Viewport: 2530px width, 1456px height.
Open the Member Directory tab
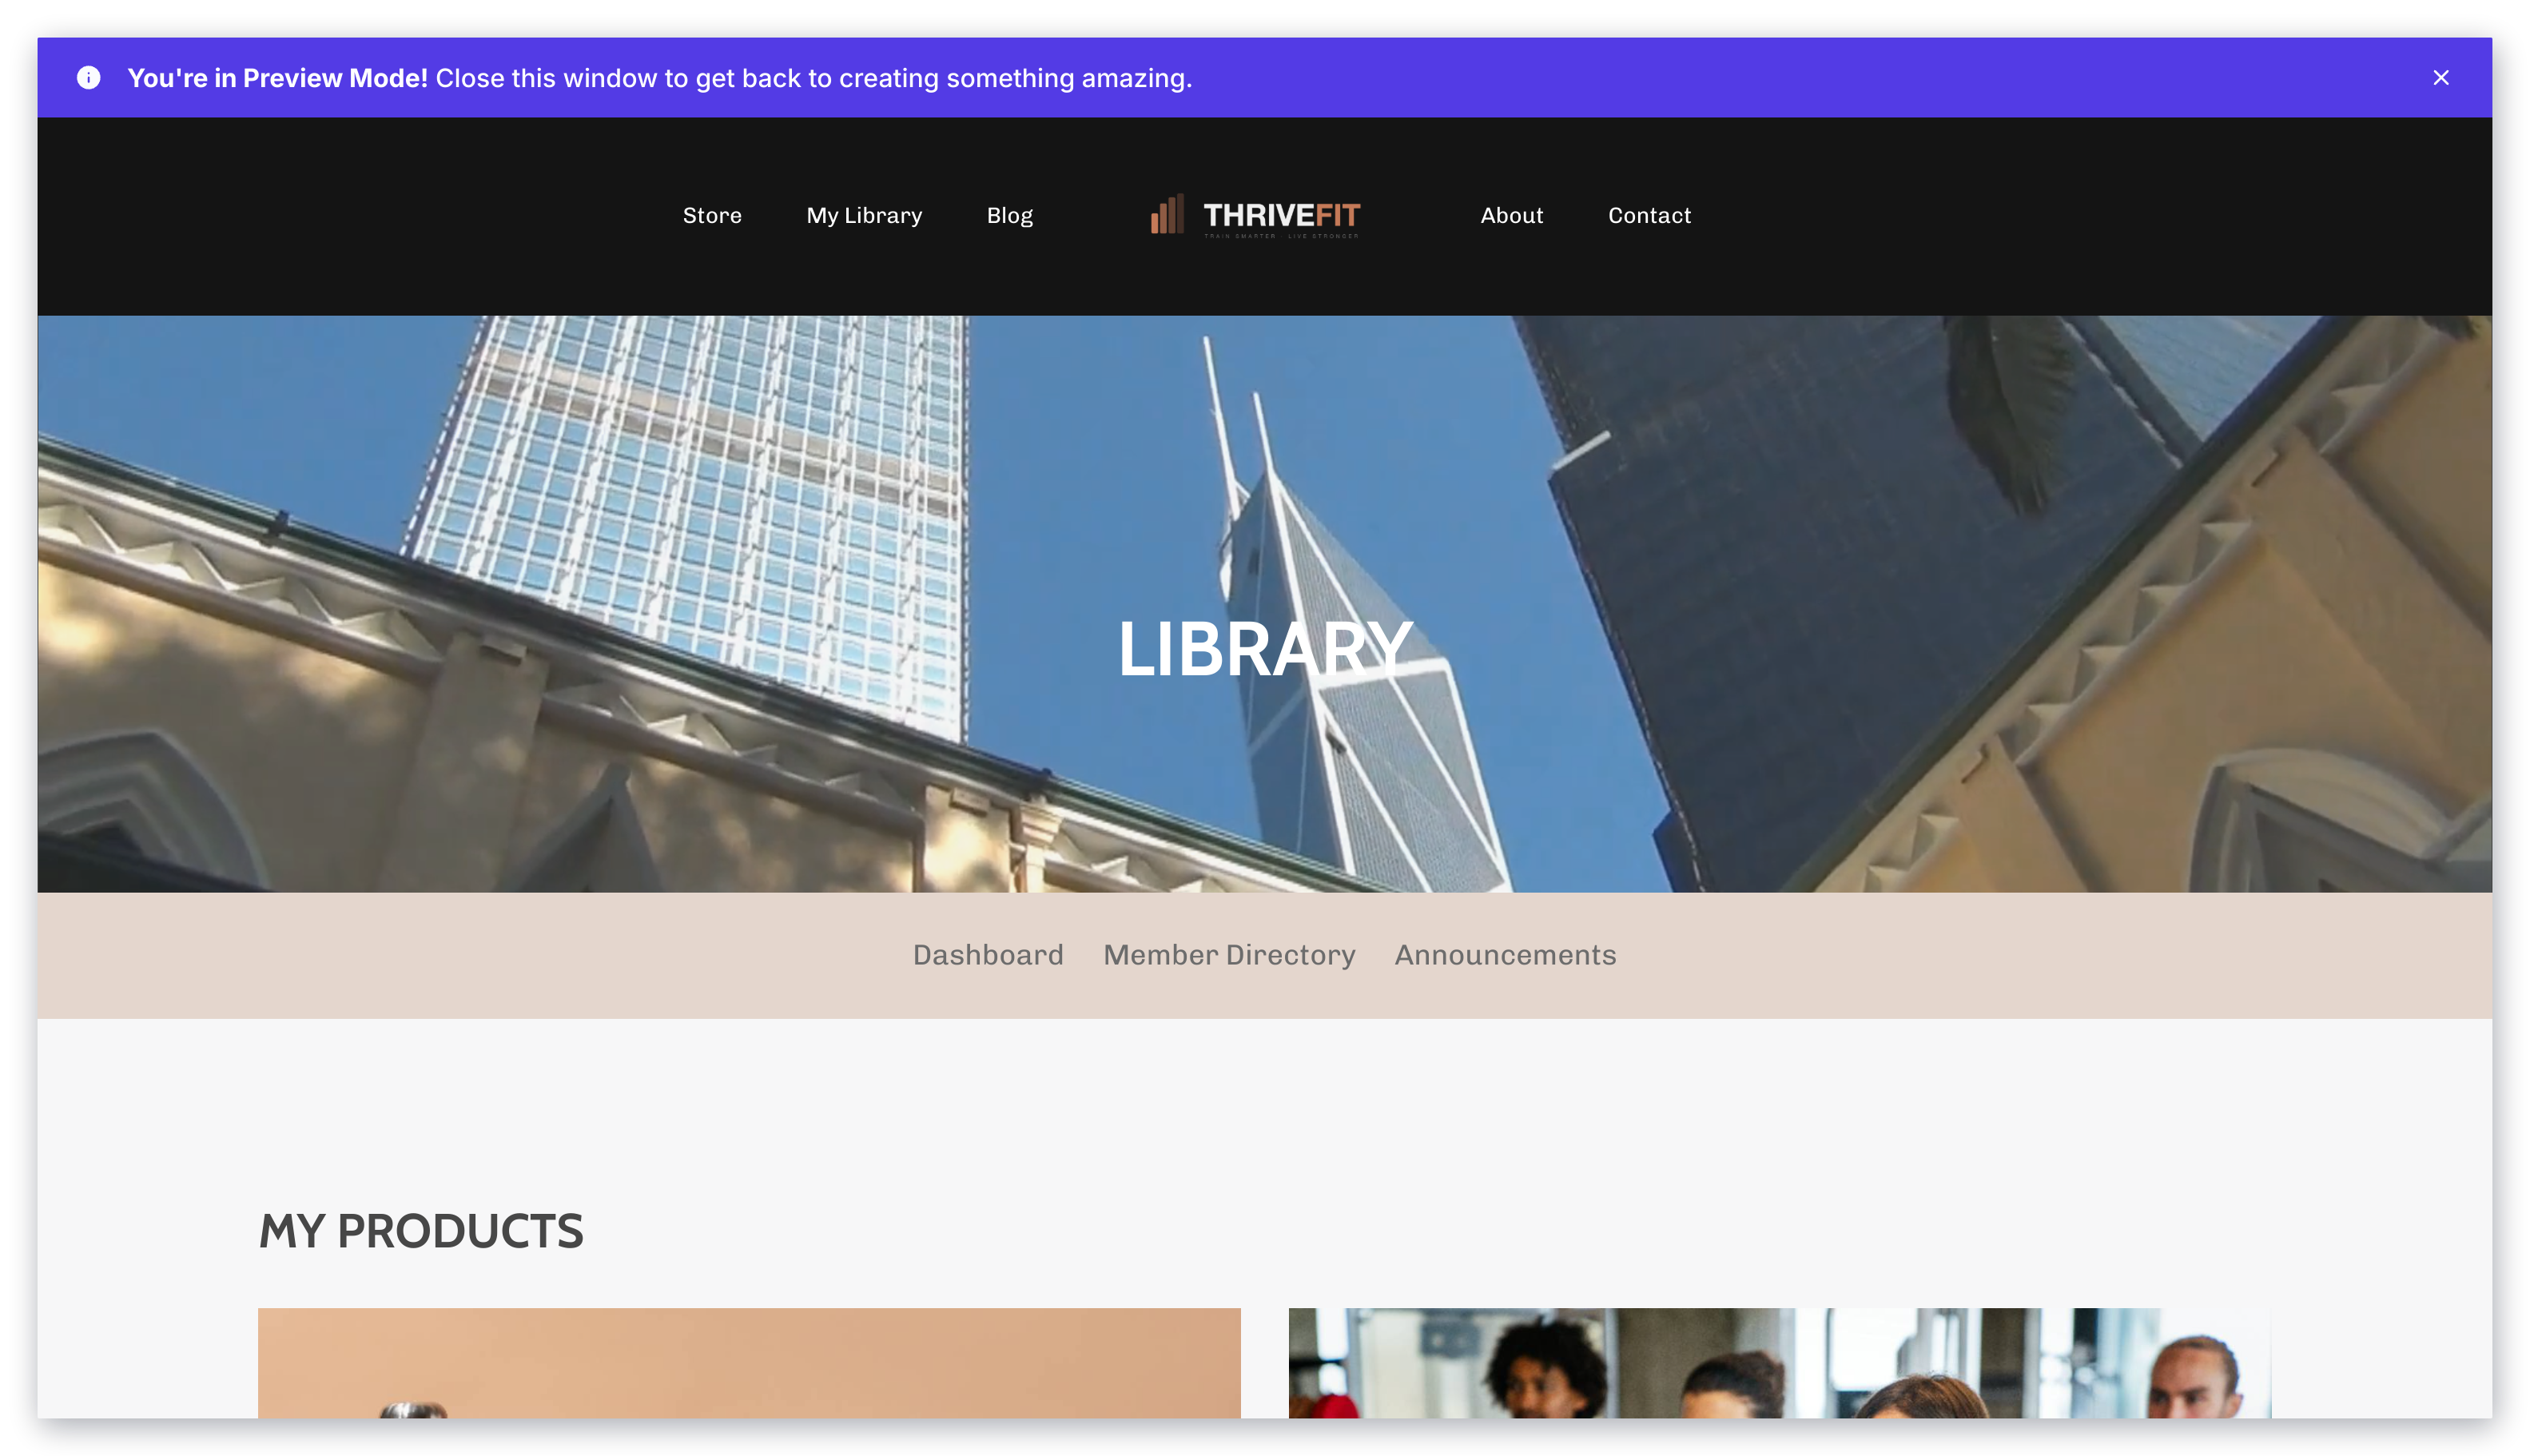point(1229,955)
